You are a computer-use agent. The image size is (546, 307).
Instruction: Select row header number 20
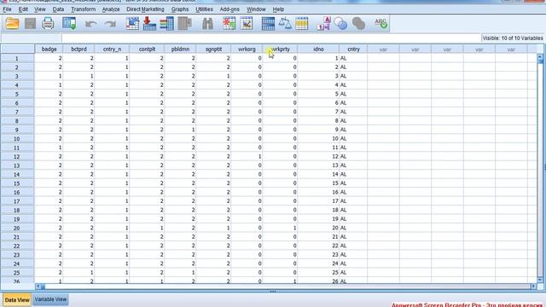[x=17, y=228]
